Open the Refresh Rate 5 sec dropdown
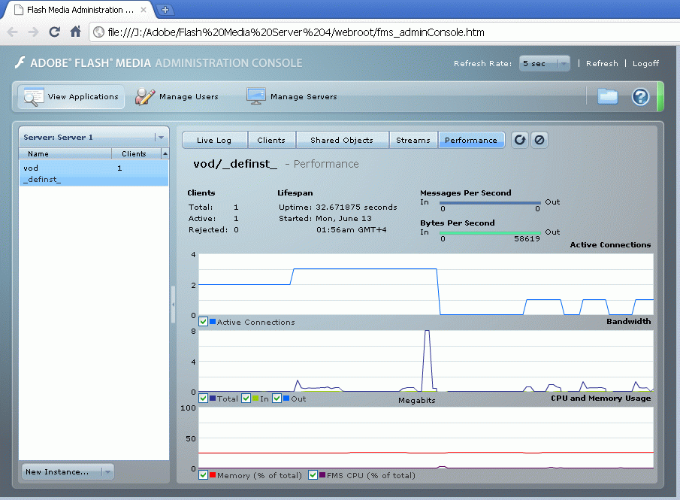 pos(545,63)
